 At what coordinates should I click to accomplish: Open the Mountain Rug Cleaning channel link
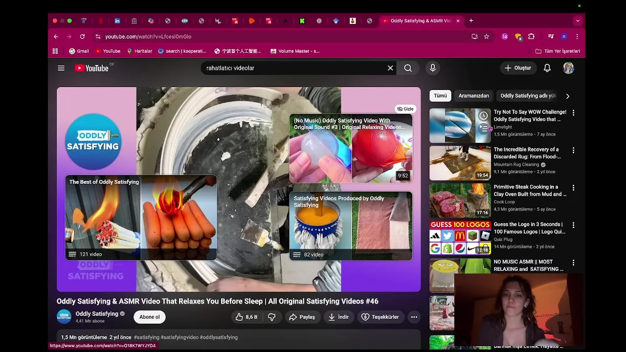tap(516, 165)
